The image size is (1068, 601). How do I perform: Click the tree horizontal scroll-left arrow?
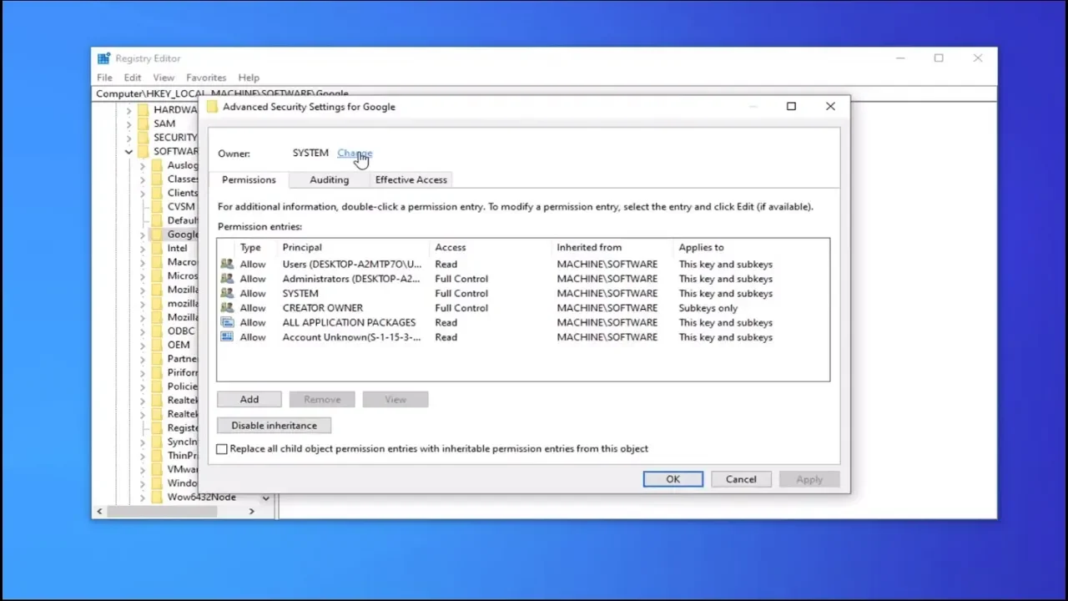click(x=100, y=511)
